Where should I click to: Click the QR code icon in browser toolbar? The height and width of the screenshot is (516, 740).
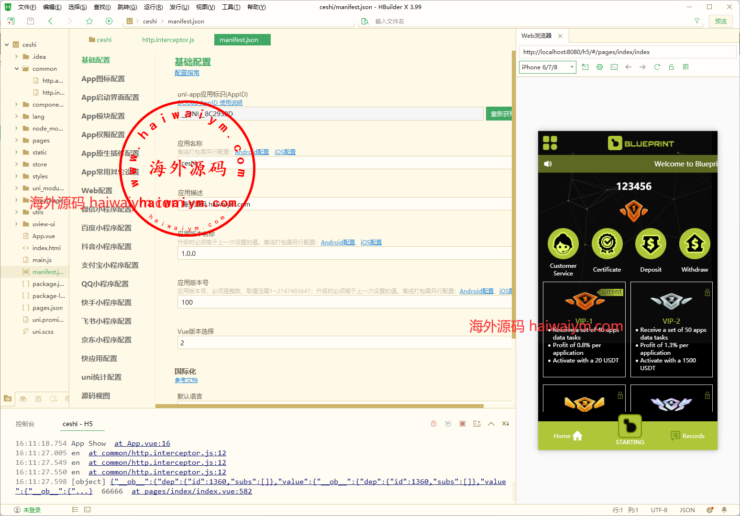coord(685,67)
